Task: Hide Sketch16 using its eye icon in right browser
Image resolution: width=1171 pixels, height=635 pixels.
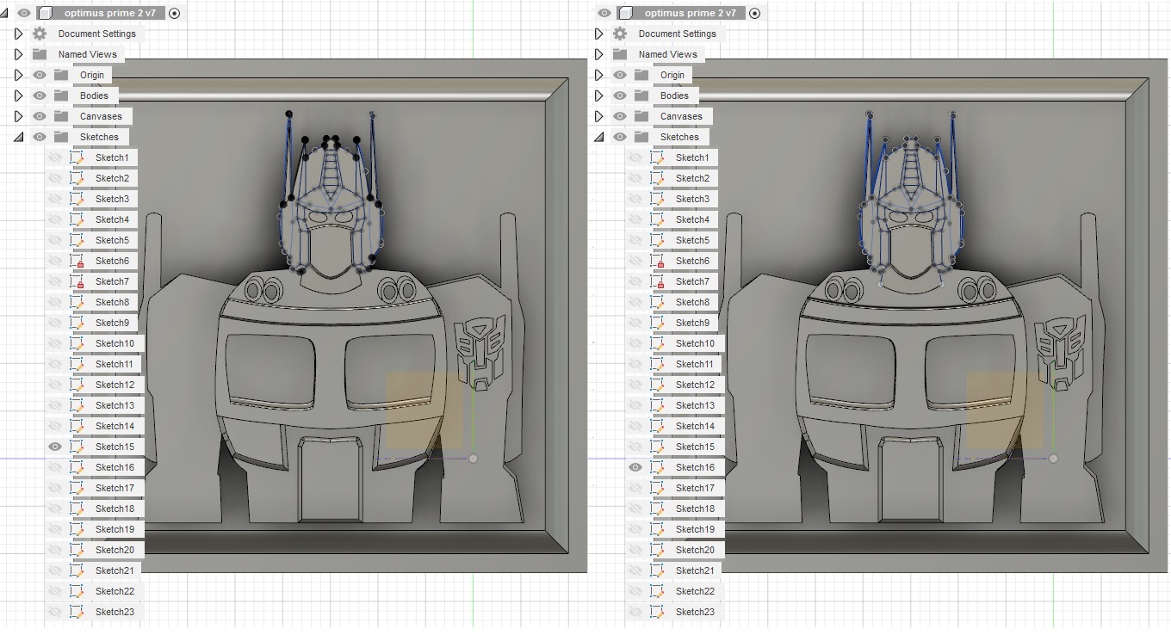Action: point(635,467)
